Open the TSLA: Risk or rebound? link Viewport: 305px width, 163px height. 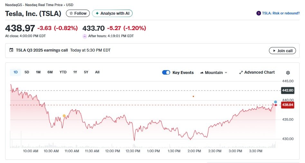(x=281, y=13)
